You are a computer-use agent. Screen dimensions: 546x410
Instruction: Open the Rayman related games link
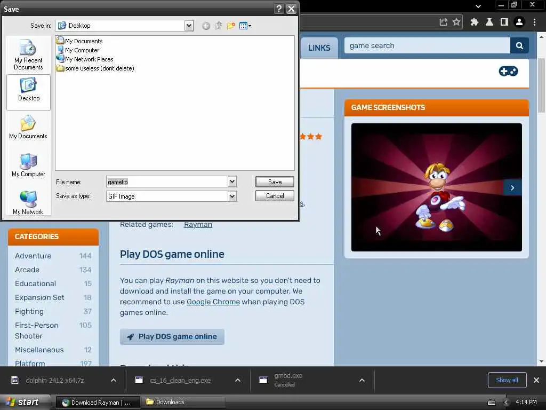click(x=198, y=225)
